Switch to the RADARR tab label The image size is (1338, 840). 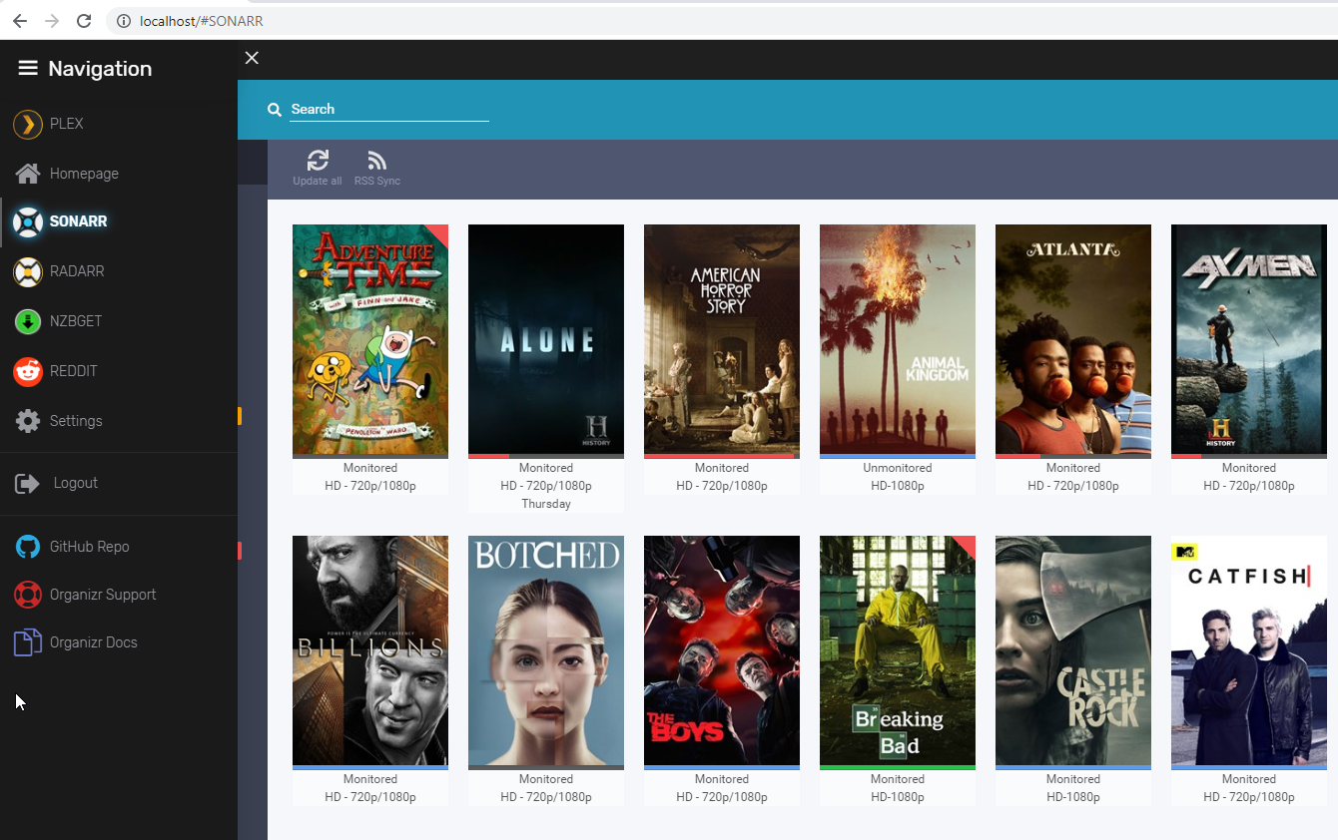click(77, 271)
